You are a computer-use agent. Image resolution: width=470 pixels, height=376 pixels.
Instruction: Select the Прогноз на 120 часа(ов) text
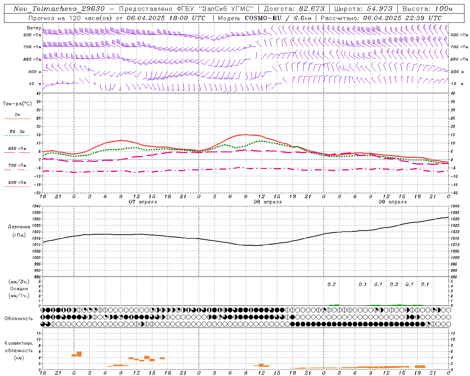(71, 18)
